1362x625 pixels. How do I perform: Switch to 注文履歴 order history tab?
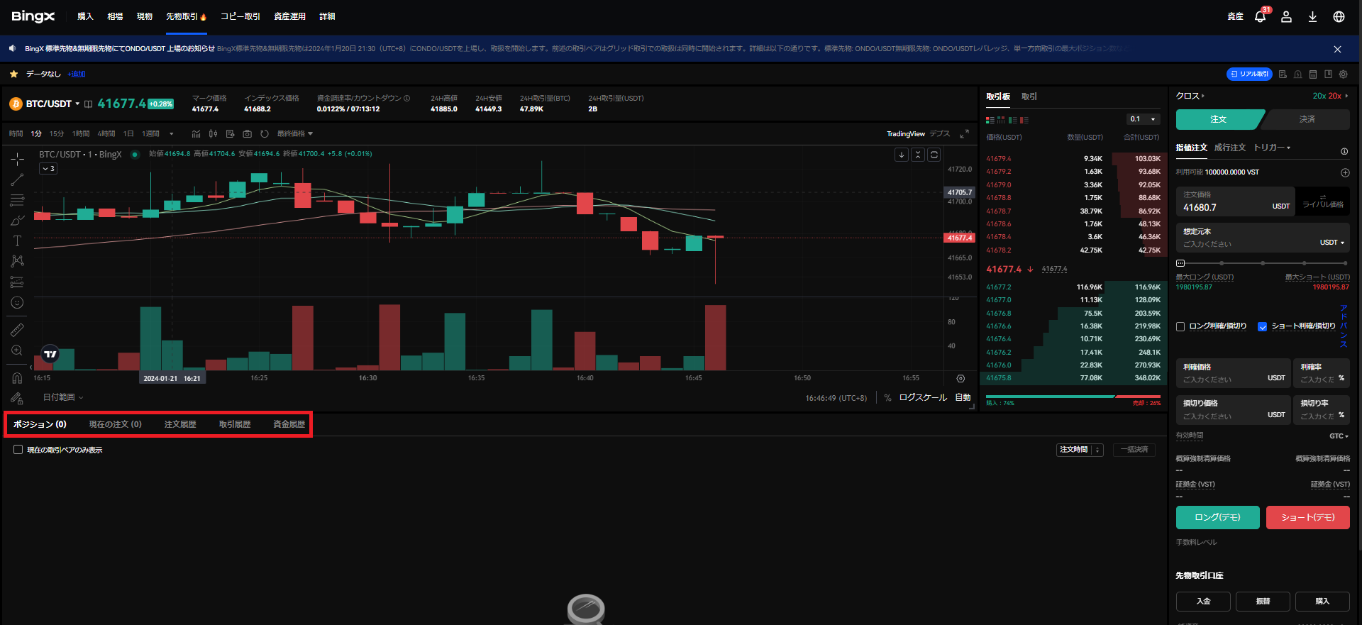180,424
